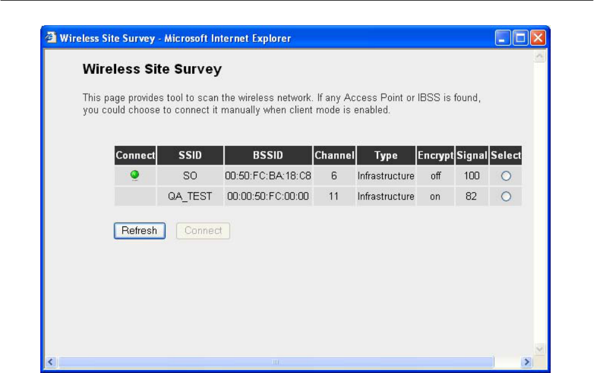
Task: Click the horizontal scrollbar left arrow
Action: point(51,362)
